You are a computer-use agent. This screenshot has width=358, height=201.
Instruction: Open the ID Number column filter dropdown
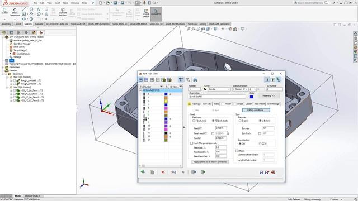click(181, 87)
